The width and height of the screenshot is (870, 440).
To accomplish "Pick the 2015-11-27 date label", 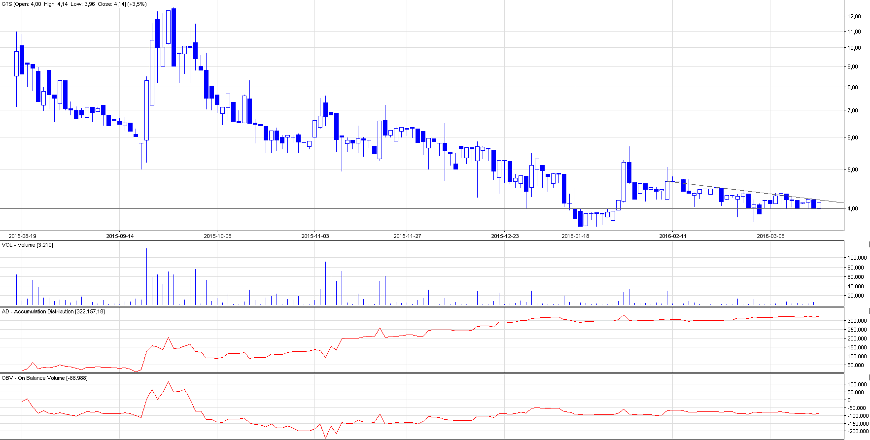I will [x=407, y=236].
